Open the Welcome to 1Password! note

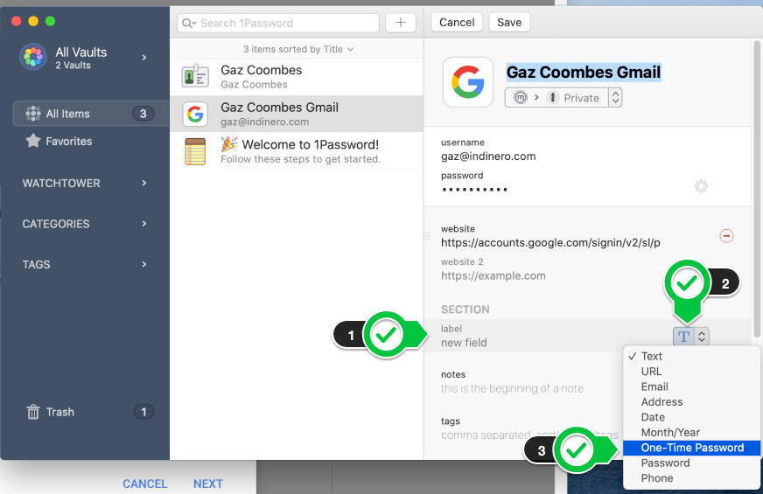[x=297, y=151]
